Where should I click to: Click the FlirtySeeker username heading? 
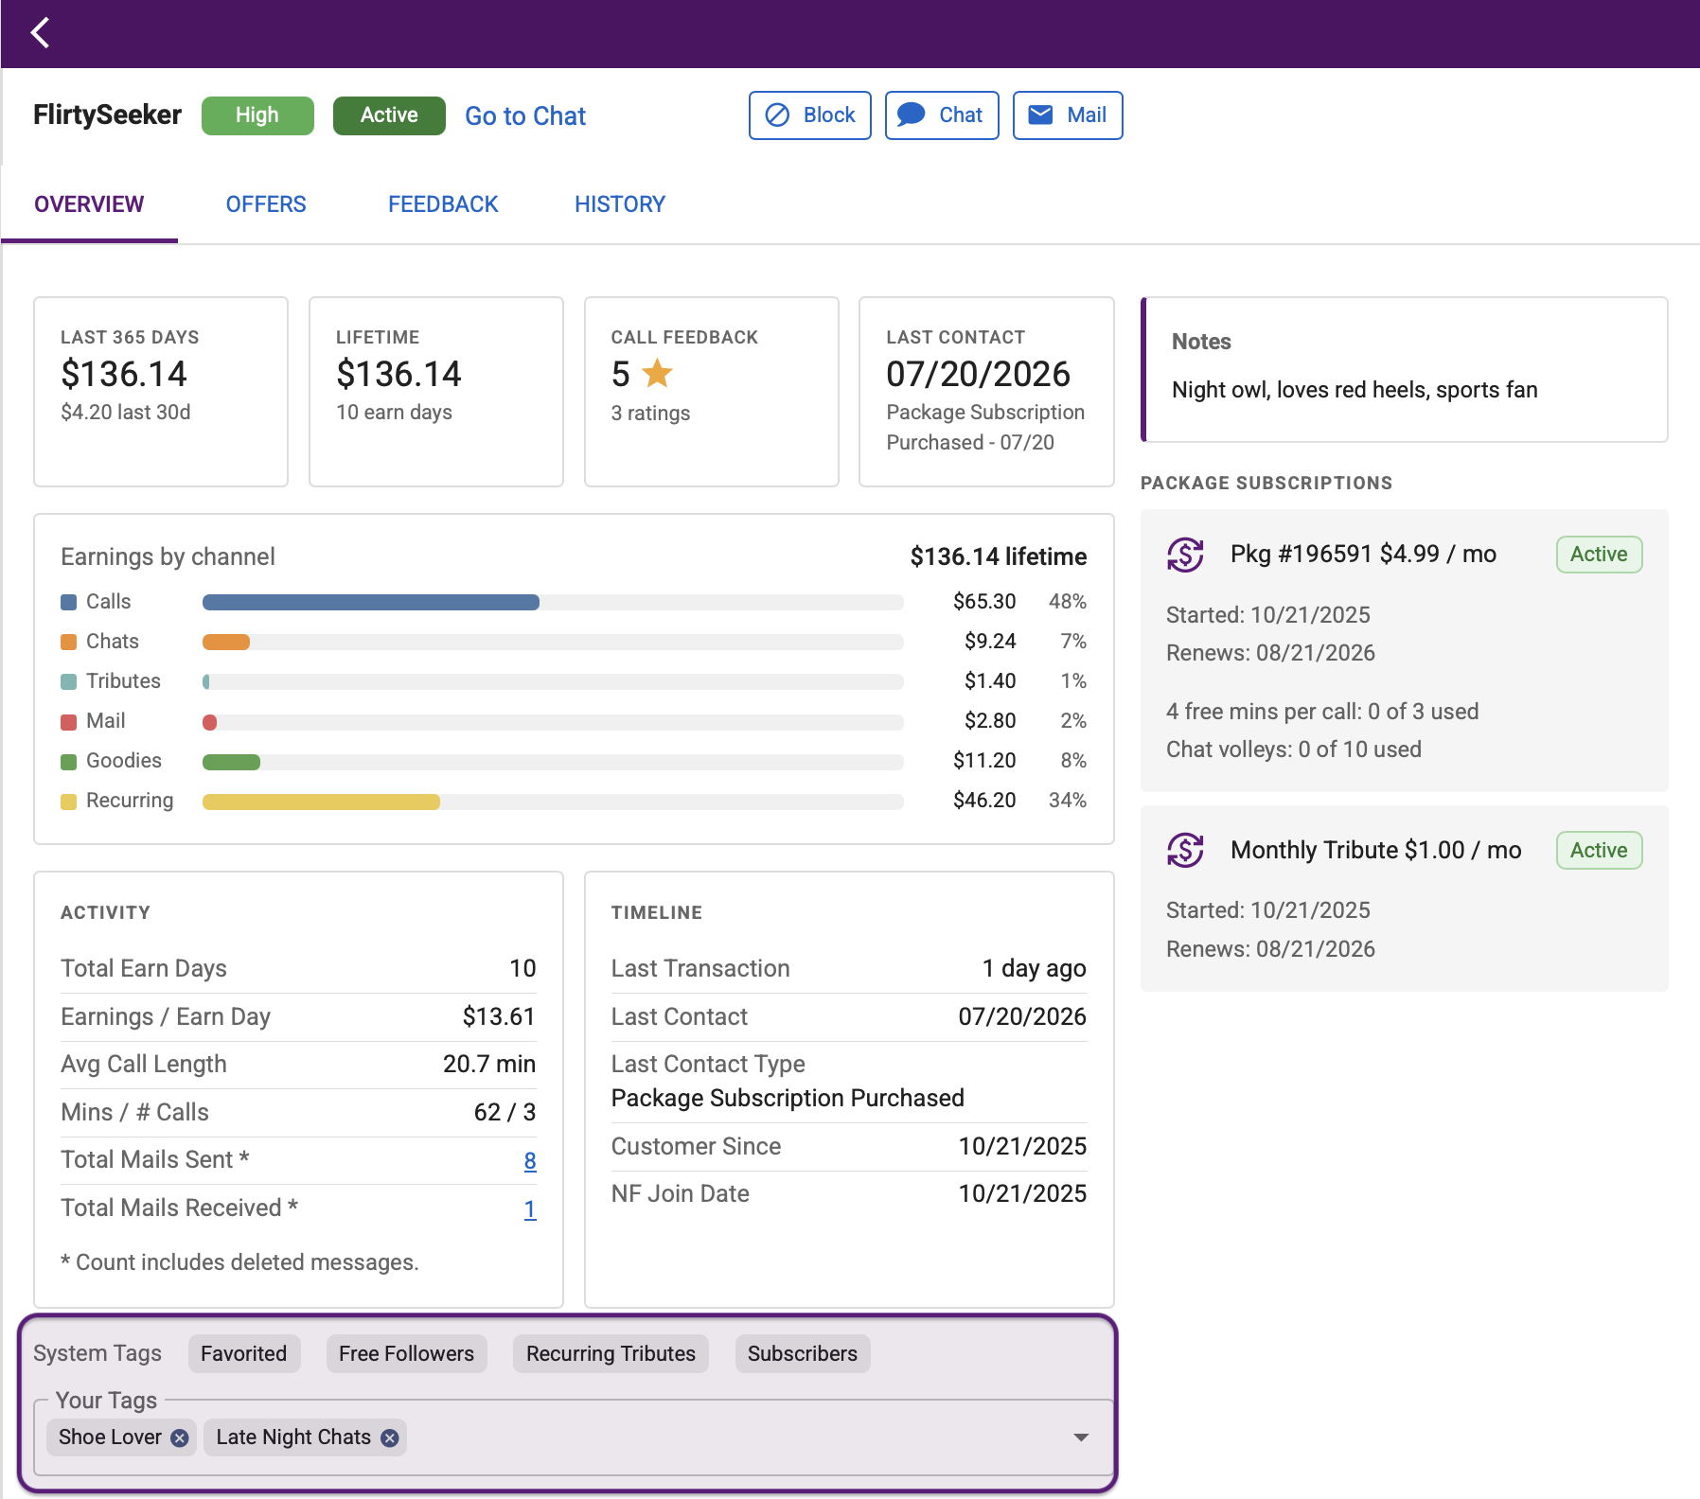[107, 115]
